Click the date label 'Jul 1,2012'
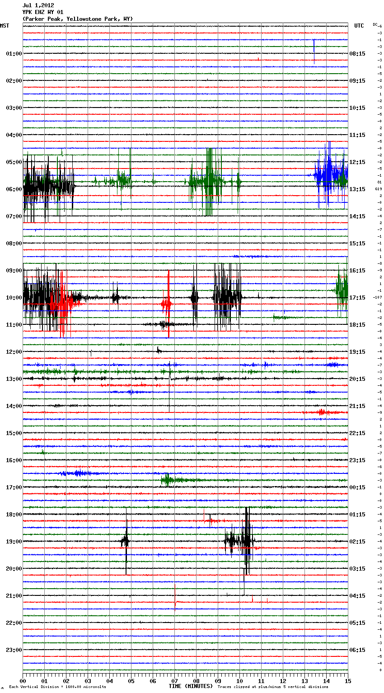384x693 pixels. [38, 5]
